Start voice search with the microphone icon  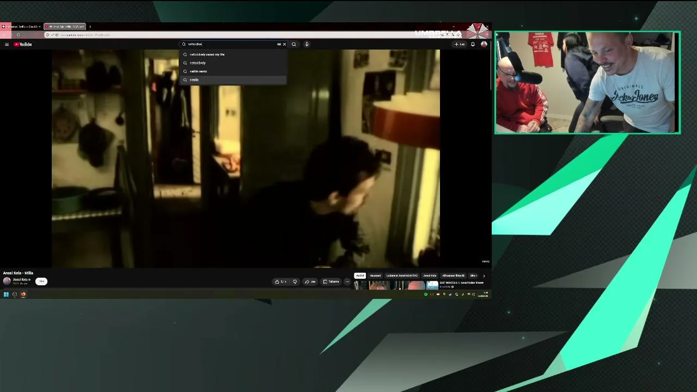307,44
